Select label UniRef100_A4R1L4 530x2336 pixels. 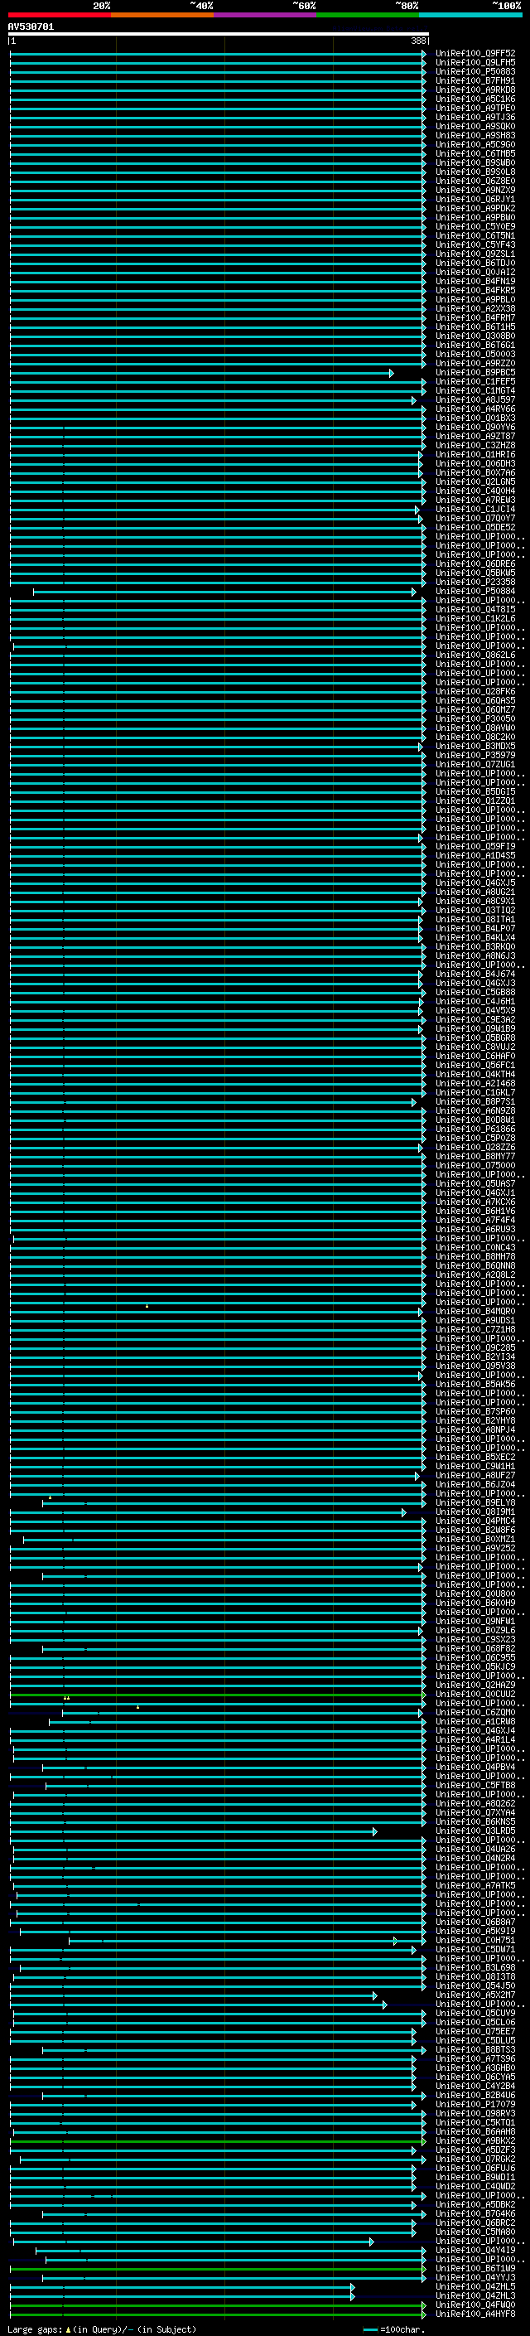point(475,1739)
